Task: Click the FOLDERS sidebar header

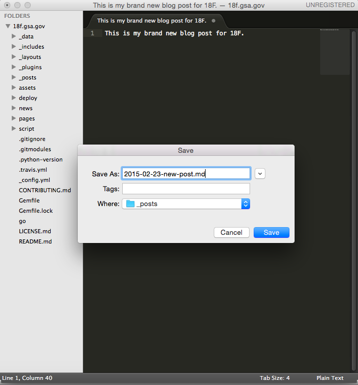Action: click(17, 16)
